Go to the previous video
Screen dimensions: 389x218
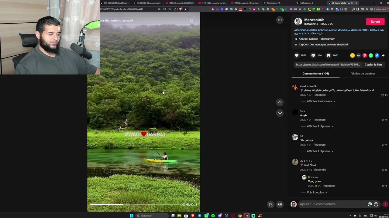click(280, 102)
